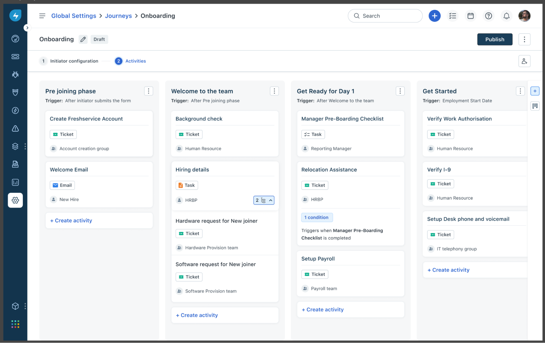The image size is (545, 343).
Task: Rename the Onboarding journey using the pencil icon
Action: pos(83,39)
